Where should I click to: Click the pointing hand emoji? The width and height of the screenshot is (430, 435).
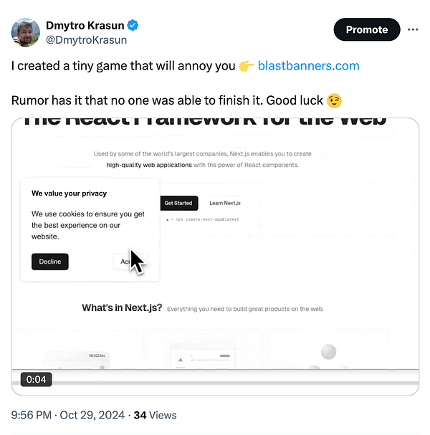click(x=247, y=66)
